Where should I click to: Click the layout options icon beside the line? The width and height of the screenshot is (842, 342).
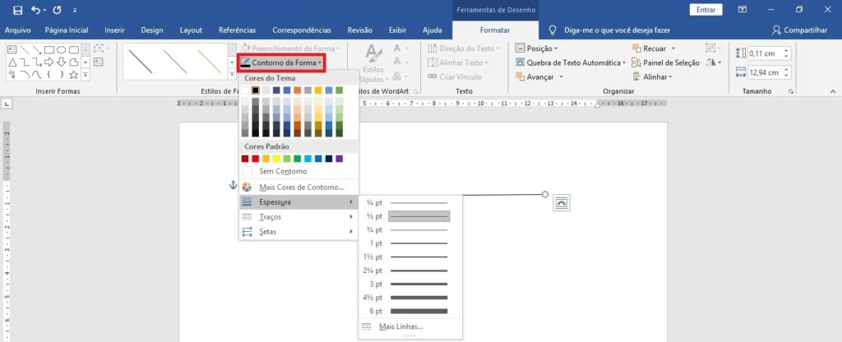pyautogui.click(x=562, y=202)
